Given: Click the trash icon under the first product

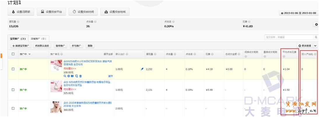Looking at the screenshot, I should click(80, 76).
